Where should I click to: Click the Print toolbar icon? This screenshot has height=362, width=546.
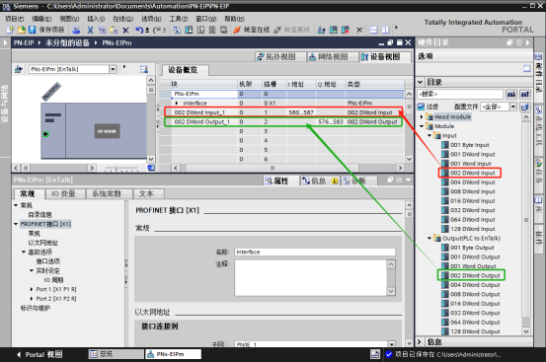(76, 30)
